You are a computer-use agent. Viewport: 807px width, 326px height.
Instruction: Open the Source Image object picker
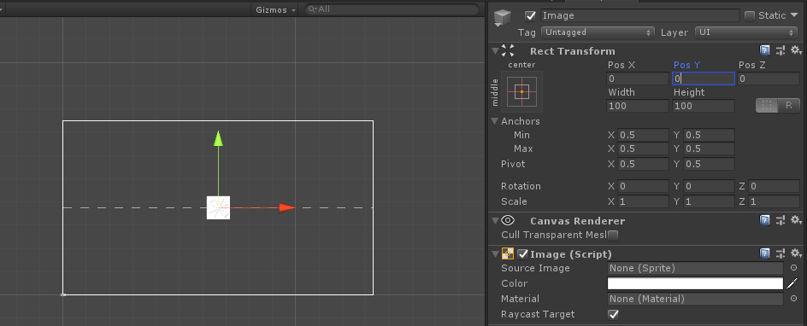click(793, 268)
